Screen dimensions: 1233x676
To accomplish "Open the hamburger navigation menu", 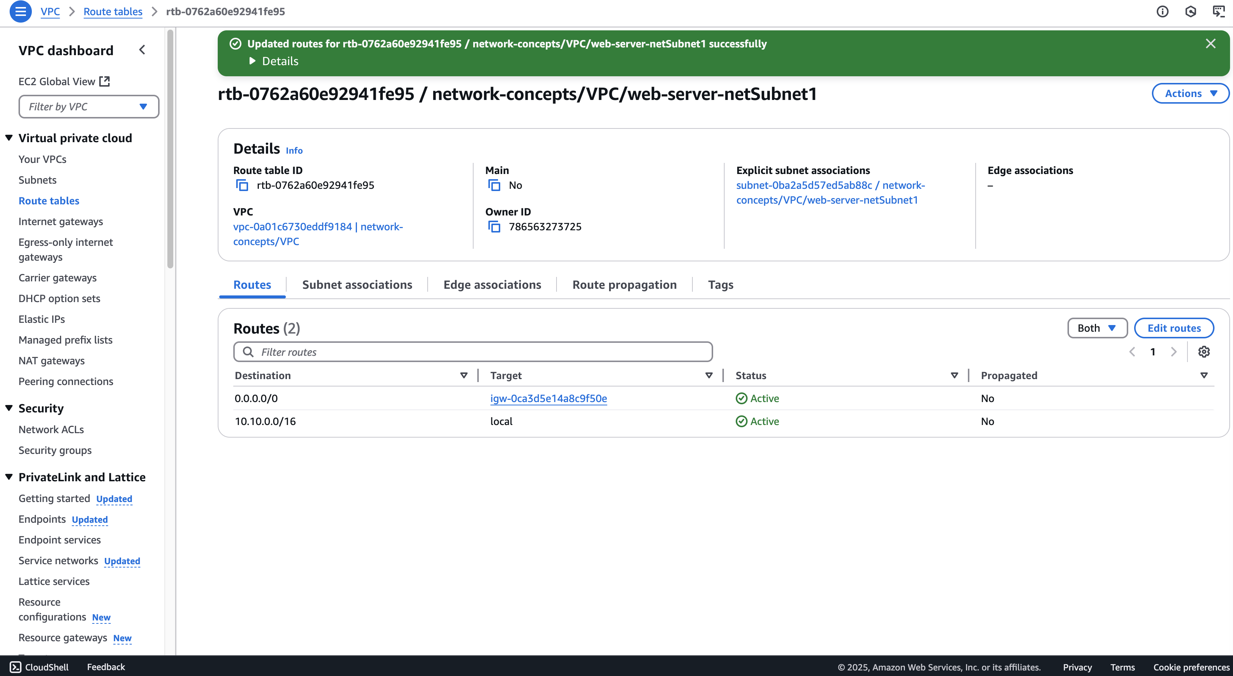I will click(21, 11).
